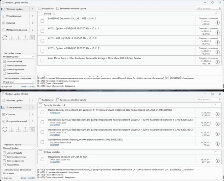Screen dimensions: 224x181
Task: Tick 'Выбранные Windows Update' in bottom window
Action: pyautogui.click(x=57, y=100)
